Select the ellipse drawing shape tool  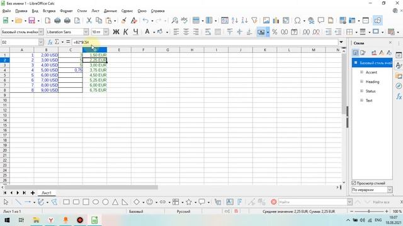96,202
